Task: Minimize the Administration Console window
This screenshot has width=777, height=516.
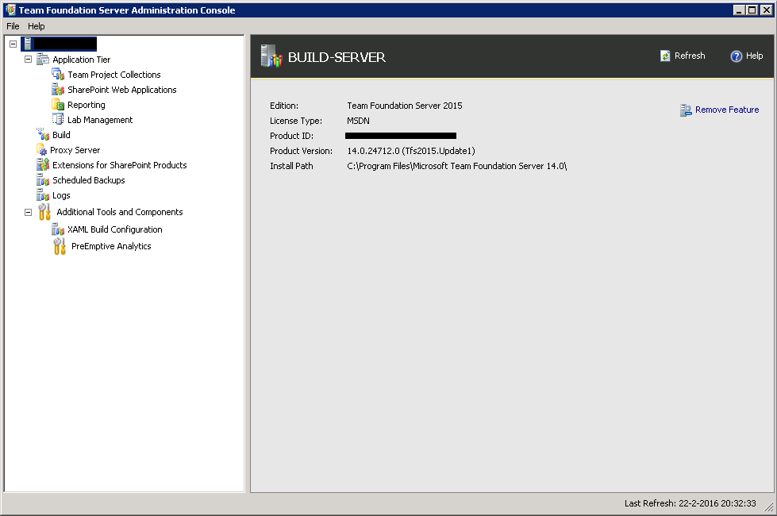Action: [x=739, y=10]
